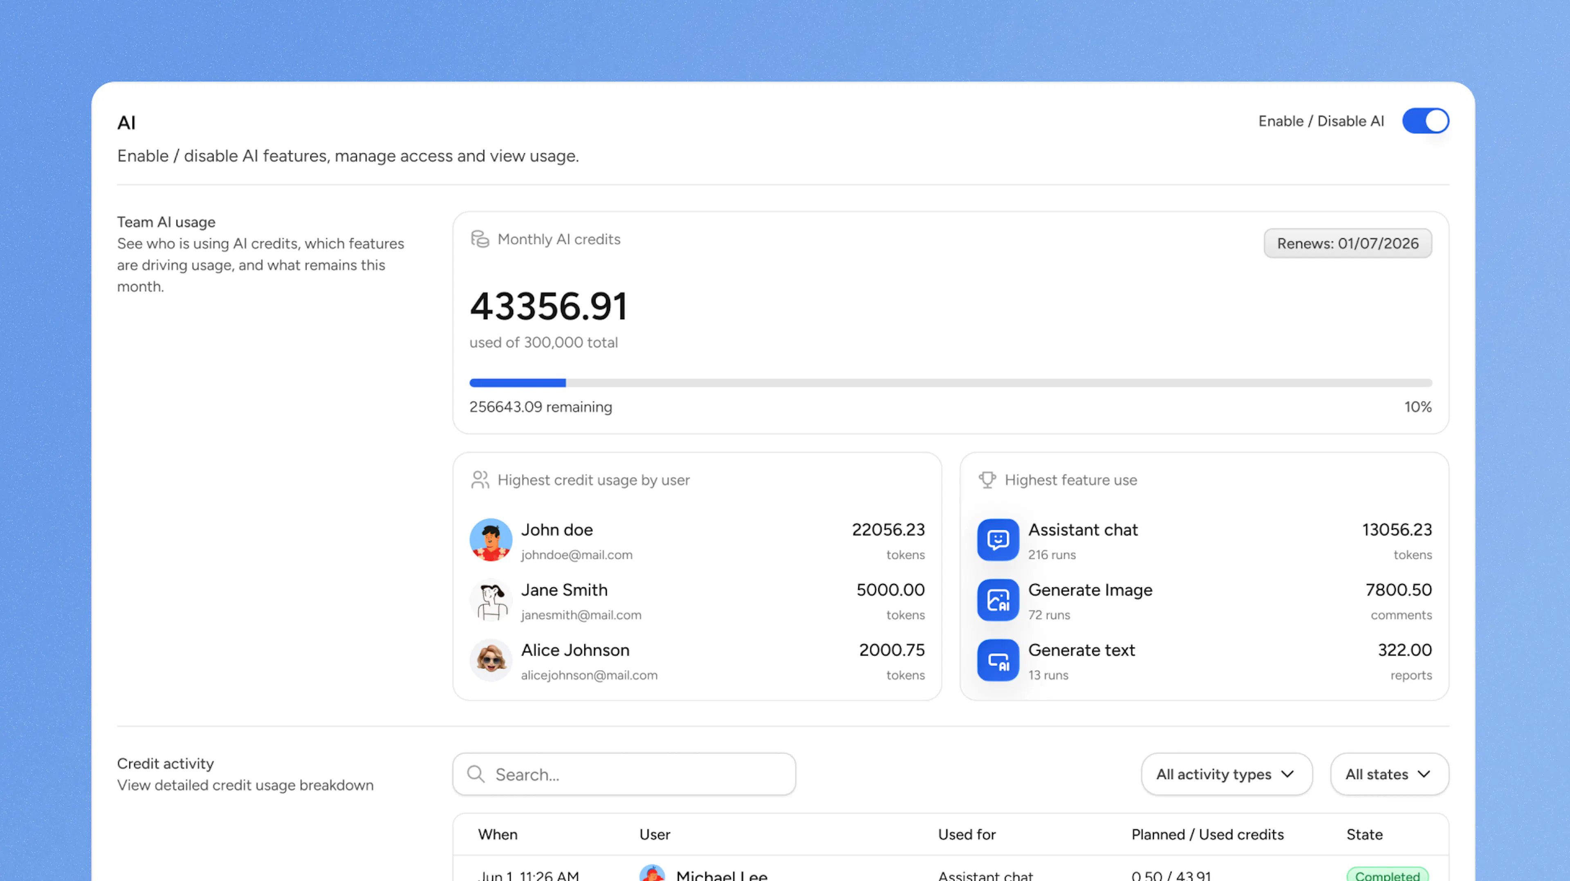Click Jane Smith's avatar
This screenshot has height=881, width=1570.
[491, 600]
